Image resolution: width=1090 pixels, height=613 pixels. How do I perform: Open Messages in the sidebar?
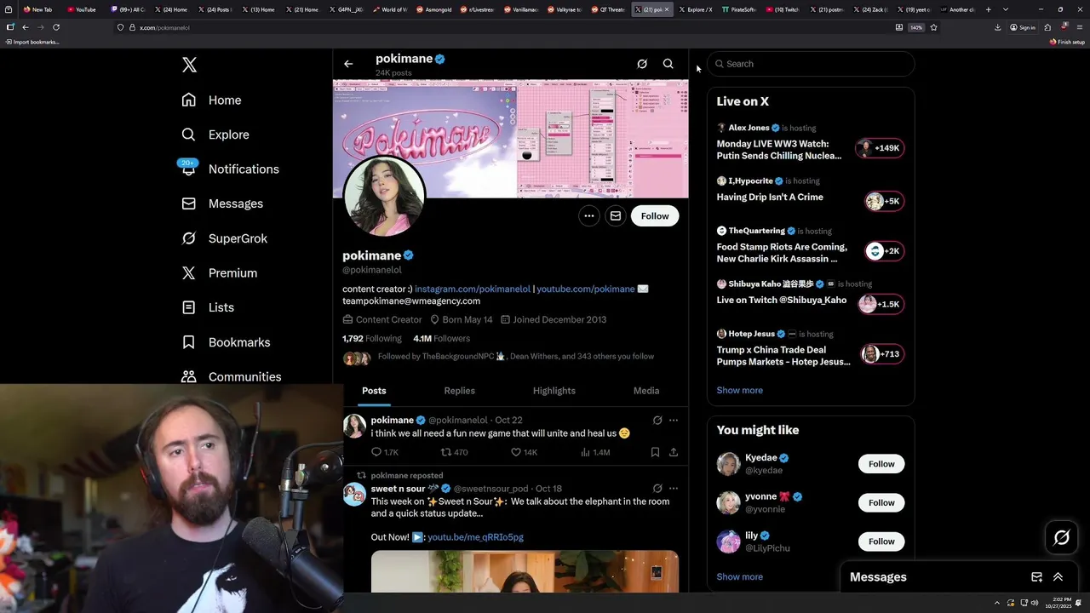222,203
